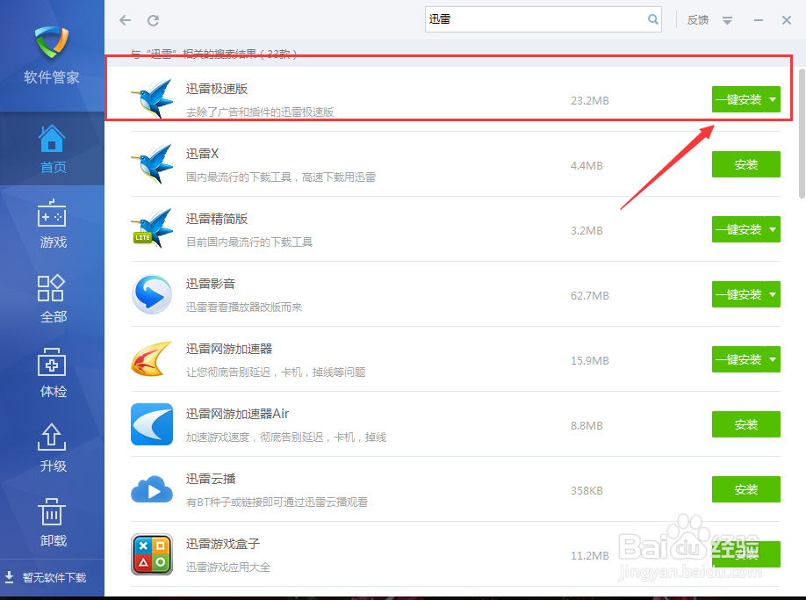
Task: Install 迅雷云播
Action: click(x=746, y=489)
